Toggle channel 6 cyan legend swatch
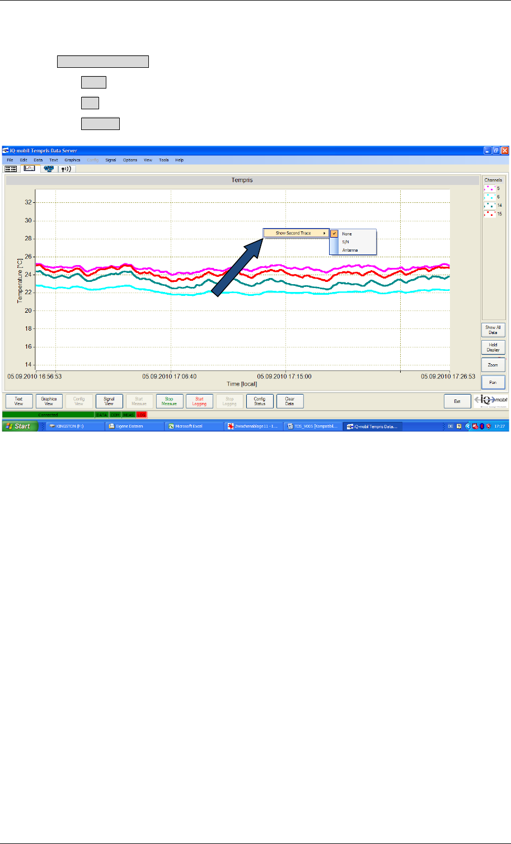 489,197
